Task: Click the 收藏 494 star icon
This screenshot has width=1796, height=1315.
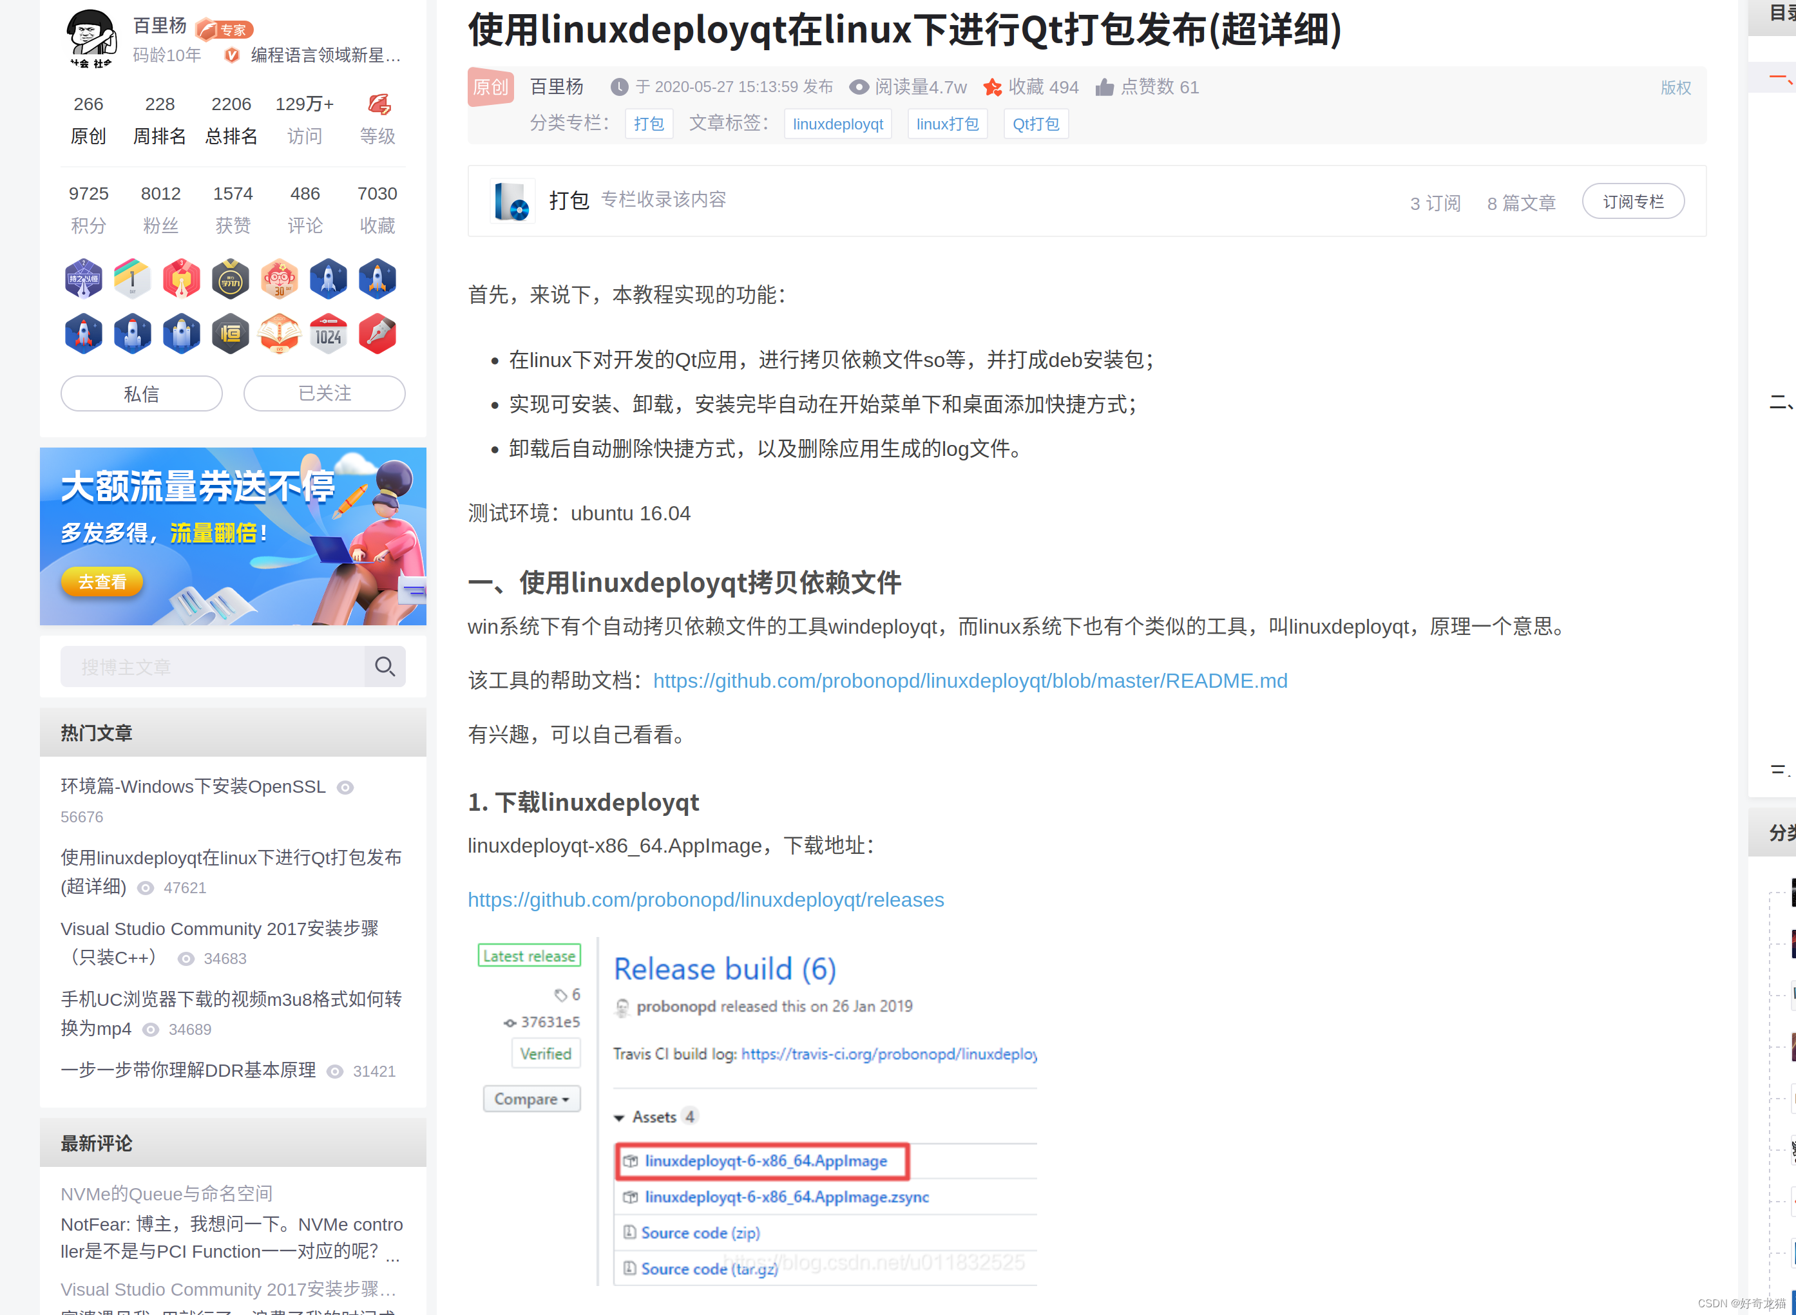Action: 992,87
